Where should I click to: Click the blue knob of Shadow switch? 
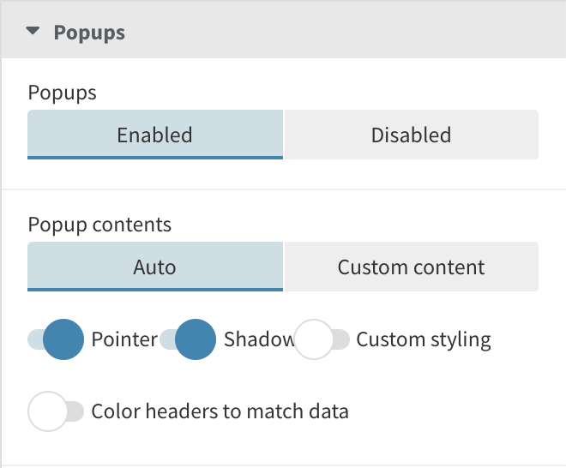(196, 339)
